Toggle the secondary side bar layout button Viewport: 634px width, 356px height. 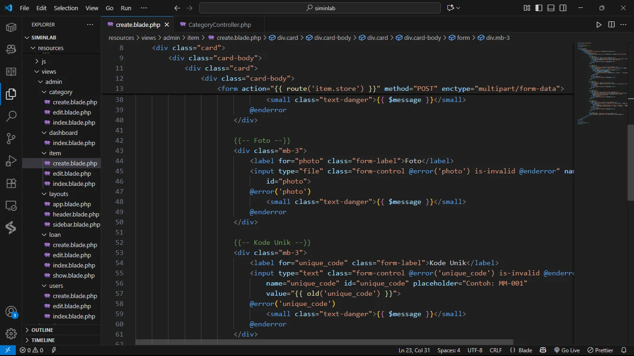(563, 8)
